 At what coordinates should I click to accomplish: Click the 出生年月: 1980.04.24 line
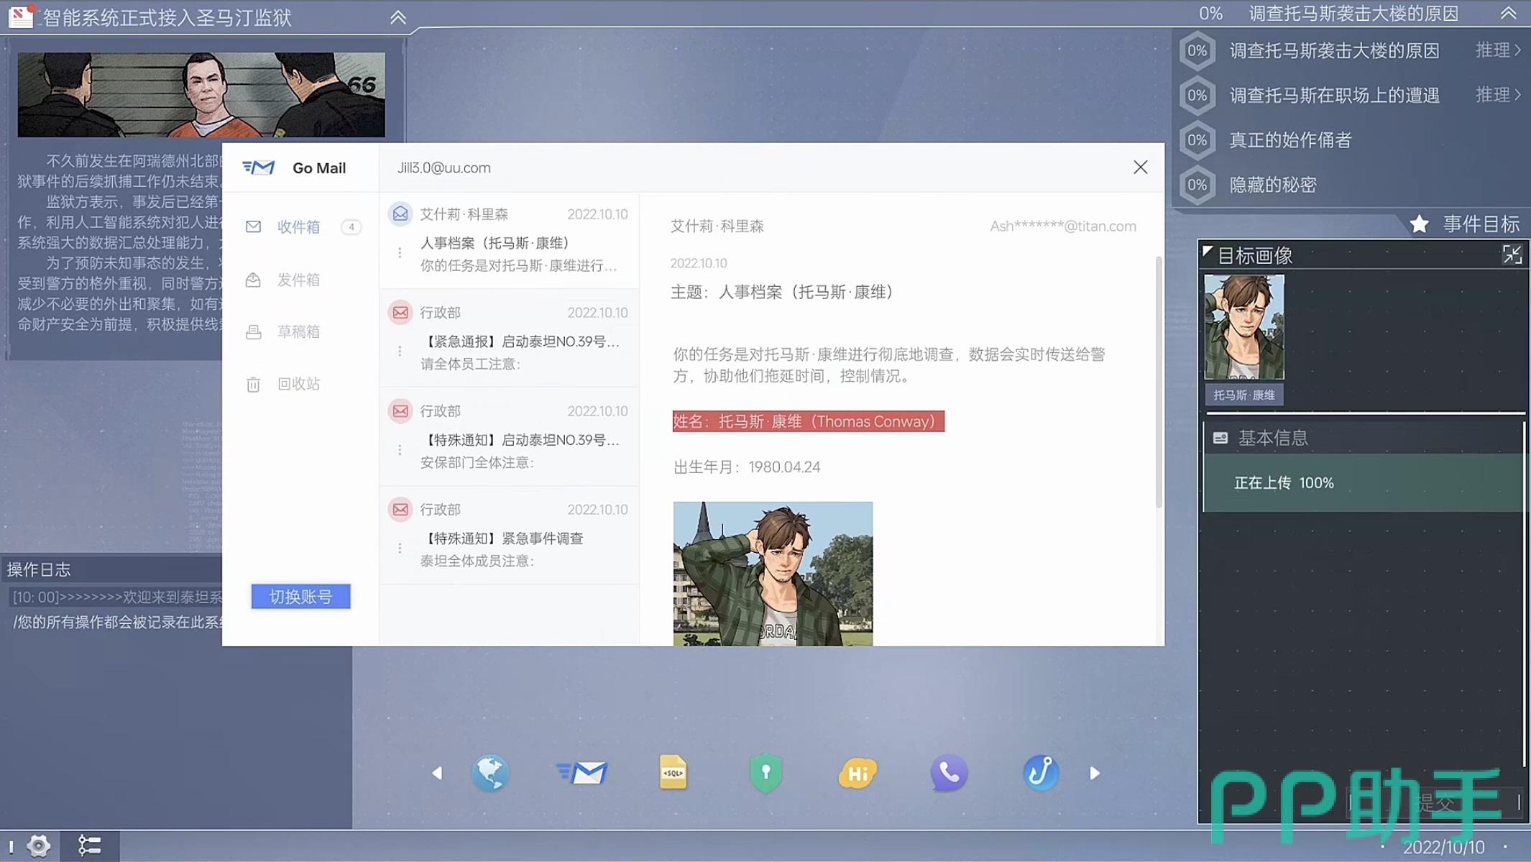[747, 467]
